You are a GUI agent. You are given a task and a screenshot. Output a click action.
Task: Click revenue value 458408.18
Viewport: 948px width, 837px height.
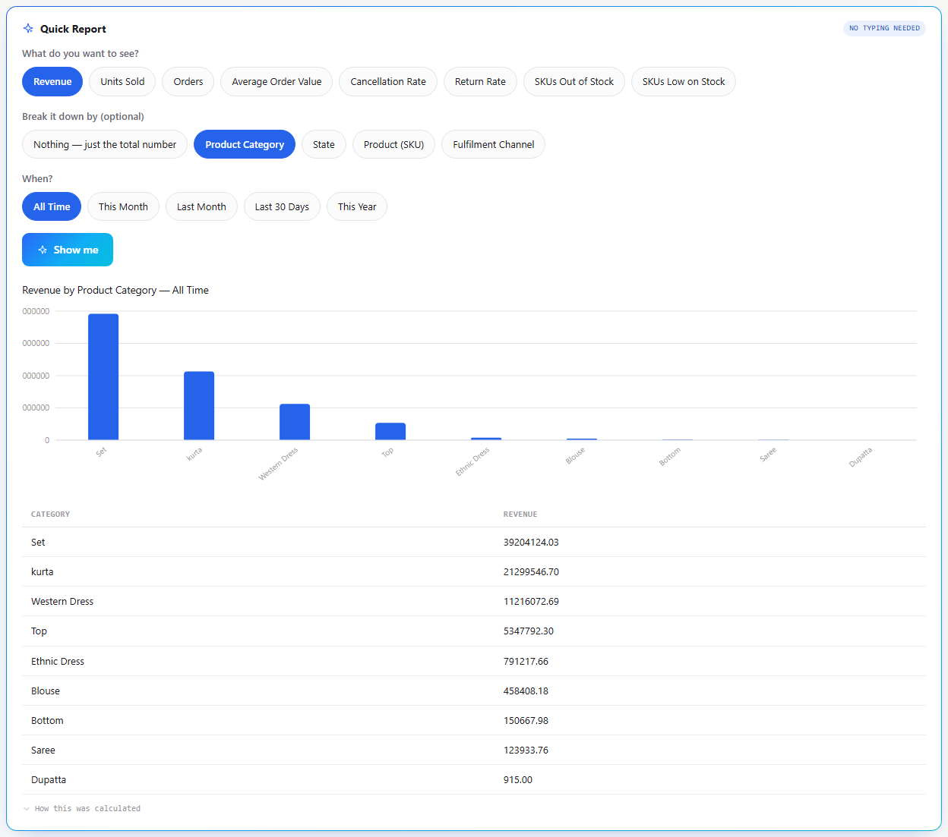(526, 691)
